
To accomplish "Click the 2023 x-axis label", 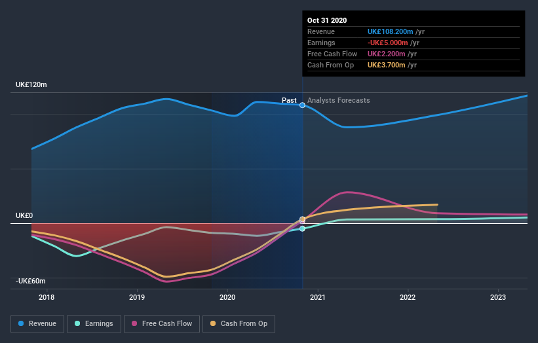I will tap(498, 297).
